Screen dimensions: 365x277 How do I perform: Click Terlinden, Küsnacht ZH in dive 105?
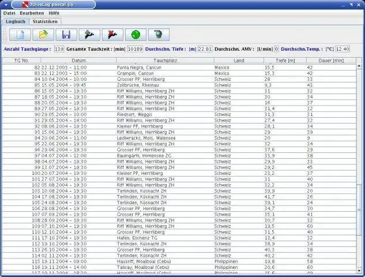(x=141, y=203)
